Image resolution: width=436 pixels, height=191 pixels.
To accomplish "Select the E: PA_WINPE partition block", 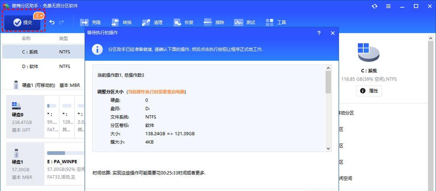I will point(65,164).
